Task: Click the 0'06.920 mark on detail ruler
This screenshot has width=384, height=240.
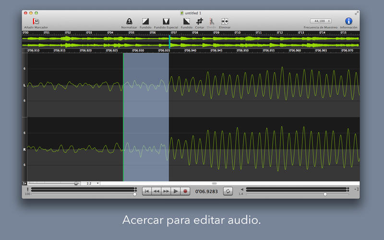Action: (86, 50)
